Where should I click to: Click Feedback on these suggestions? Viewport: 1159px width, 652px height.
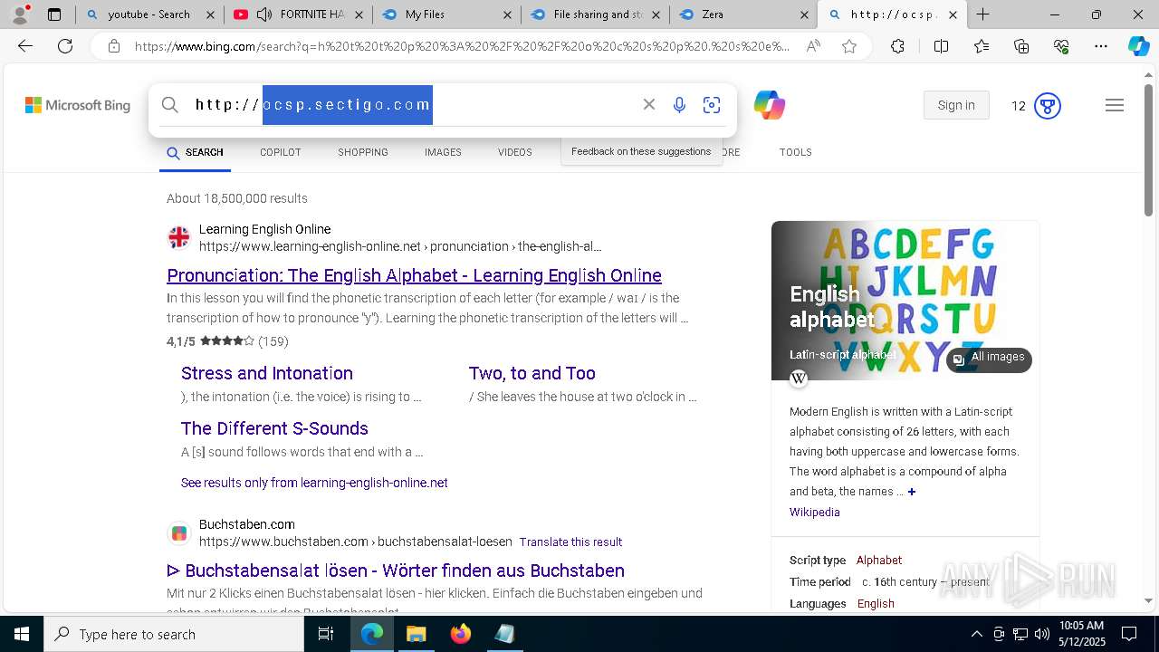(x=641, y=151)
